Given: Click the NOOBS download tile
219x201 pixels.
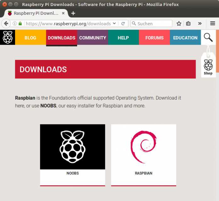Looking at the screenshot, I should point(72,155).
